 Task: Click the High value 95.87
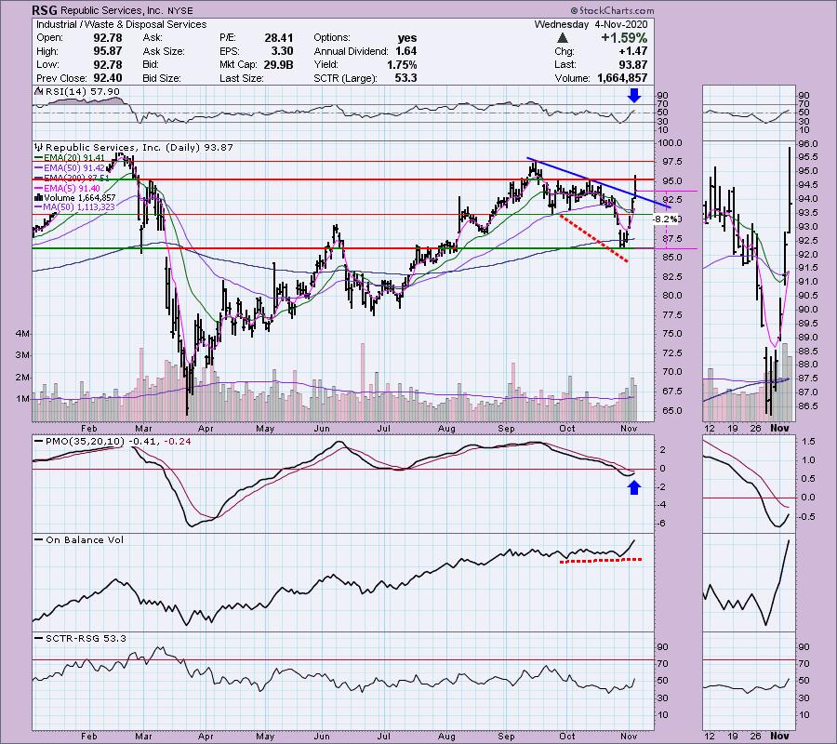click(x=107, y=51)
